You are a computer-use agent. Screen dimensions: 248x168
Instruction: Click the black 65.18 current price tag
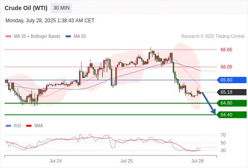tap(232, 92)
